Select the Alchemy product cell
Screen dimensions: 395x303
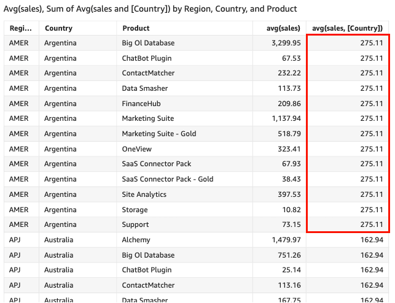136,240
